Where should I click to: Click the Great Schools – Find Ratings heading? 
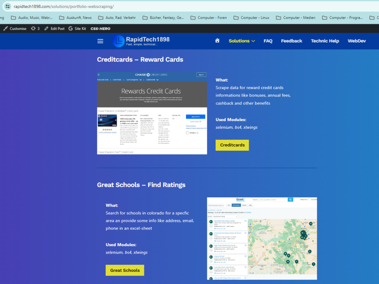pyautogui.click(x=141, y=185)
